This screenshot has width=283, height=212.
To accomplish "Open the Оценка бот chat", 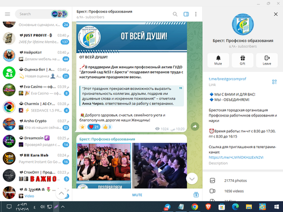I will [x=36, y=73].
